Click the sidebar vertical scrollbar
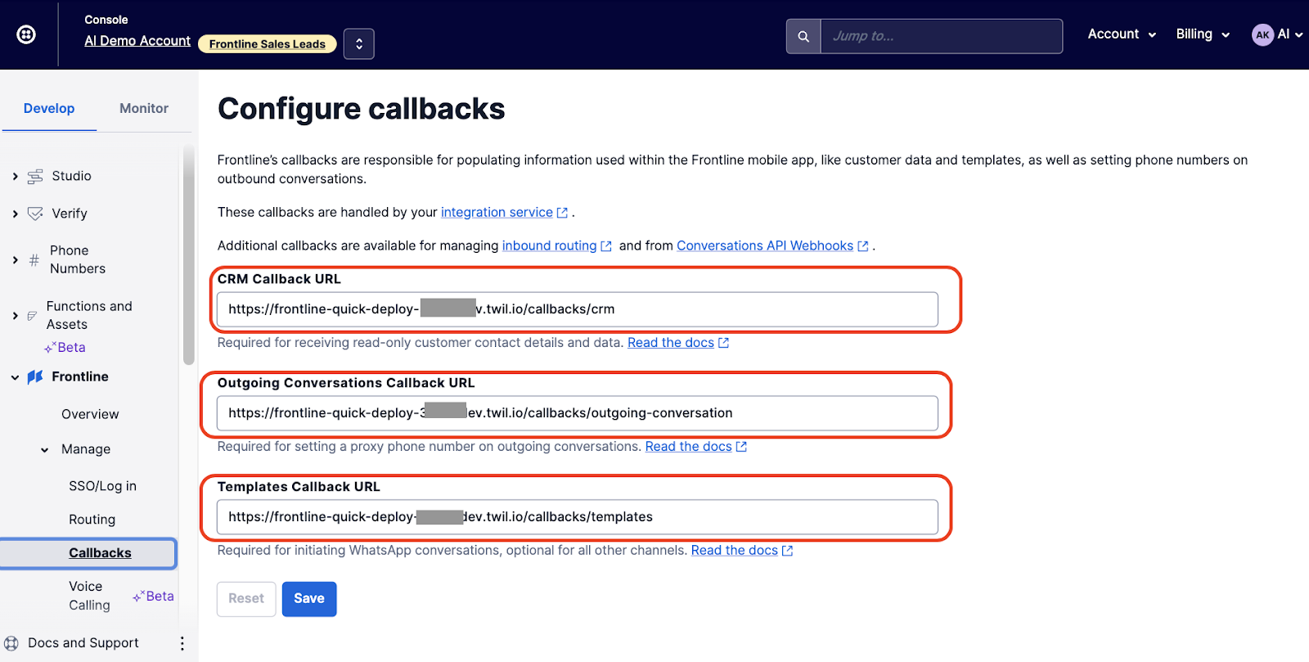 click(189, 255)
